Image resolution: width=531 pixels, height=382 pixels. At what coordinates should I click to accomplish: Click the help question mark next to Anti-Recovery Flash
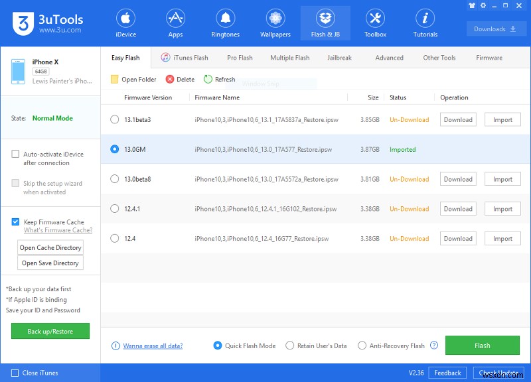[x=434, y=345]
